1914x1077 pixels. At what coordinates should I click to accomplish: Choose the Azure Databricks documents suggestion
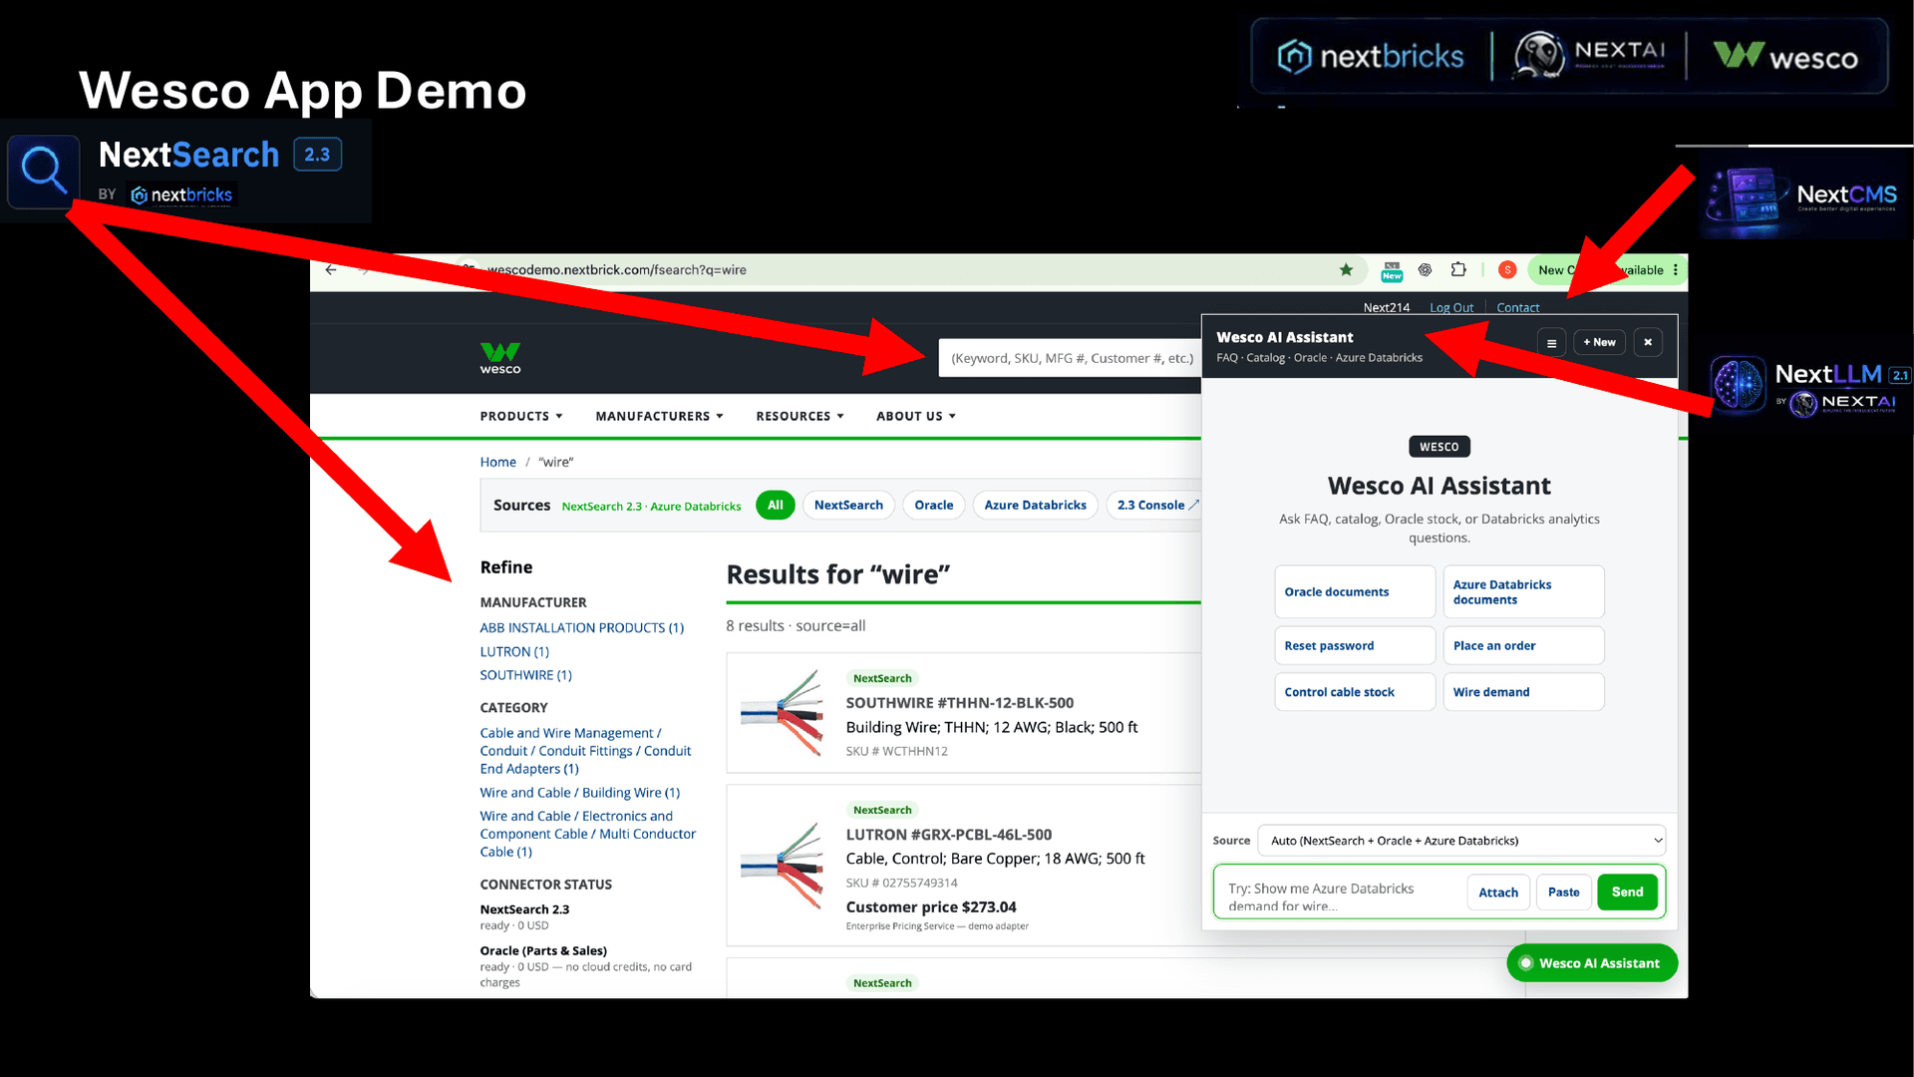pos(1523,591)
